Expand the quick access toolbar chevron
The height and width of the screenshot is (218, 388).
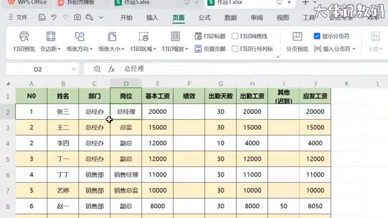101,18
